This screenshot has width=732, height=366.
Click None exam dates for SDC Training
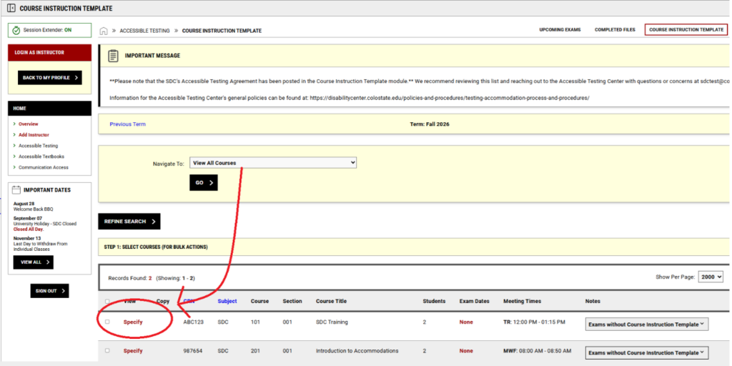466,322
